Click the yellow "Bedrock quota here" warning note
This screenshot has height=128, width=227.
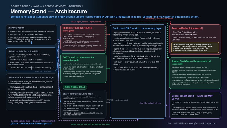tap(195, 47)
